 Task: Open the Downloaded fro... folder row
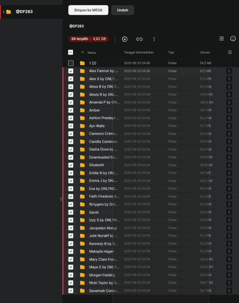click(x=151, y=157)
